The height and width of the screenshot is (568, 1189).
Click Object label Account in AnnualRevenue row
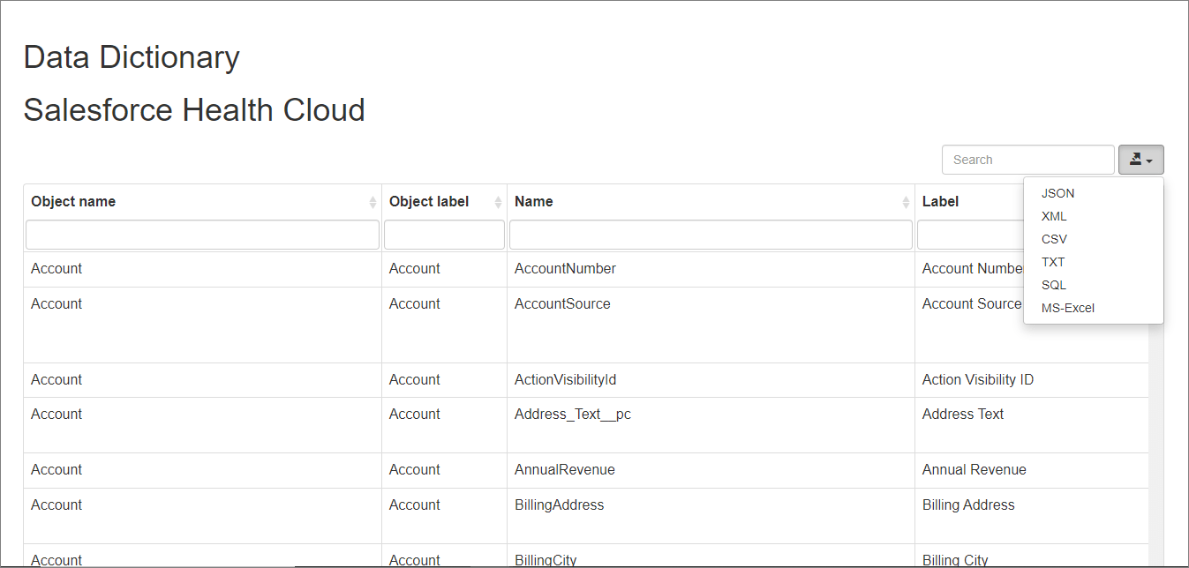[444, 470]
